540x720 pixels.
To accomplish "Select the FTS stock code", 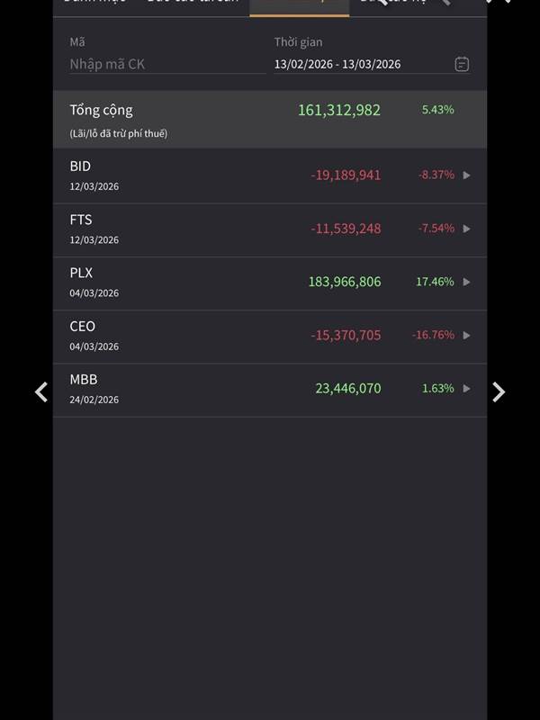I will pos(81,220).
